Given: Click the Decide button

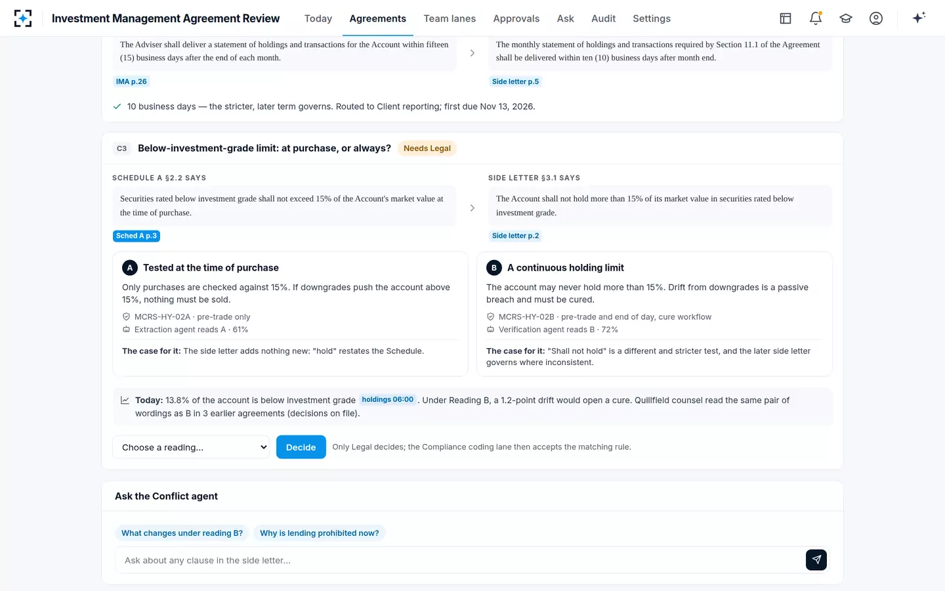Looking at the screenshot, I should (x=301, y=447).
